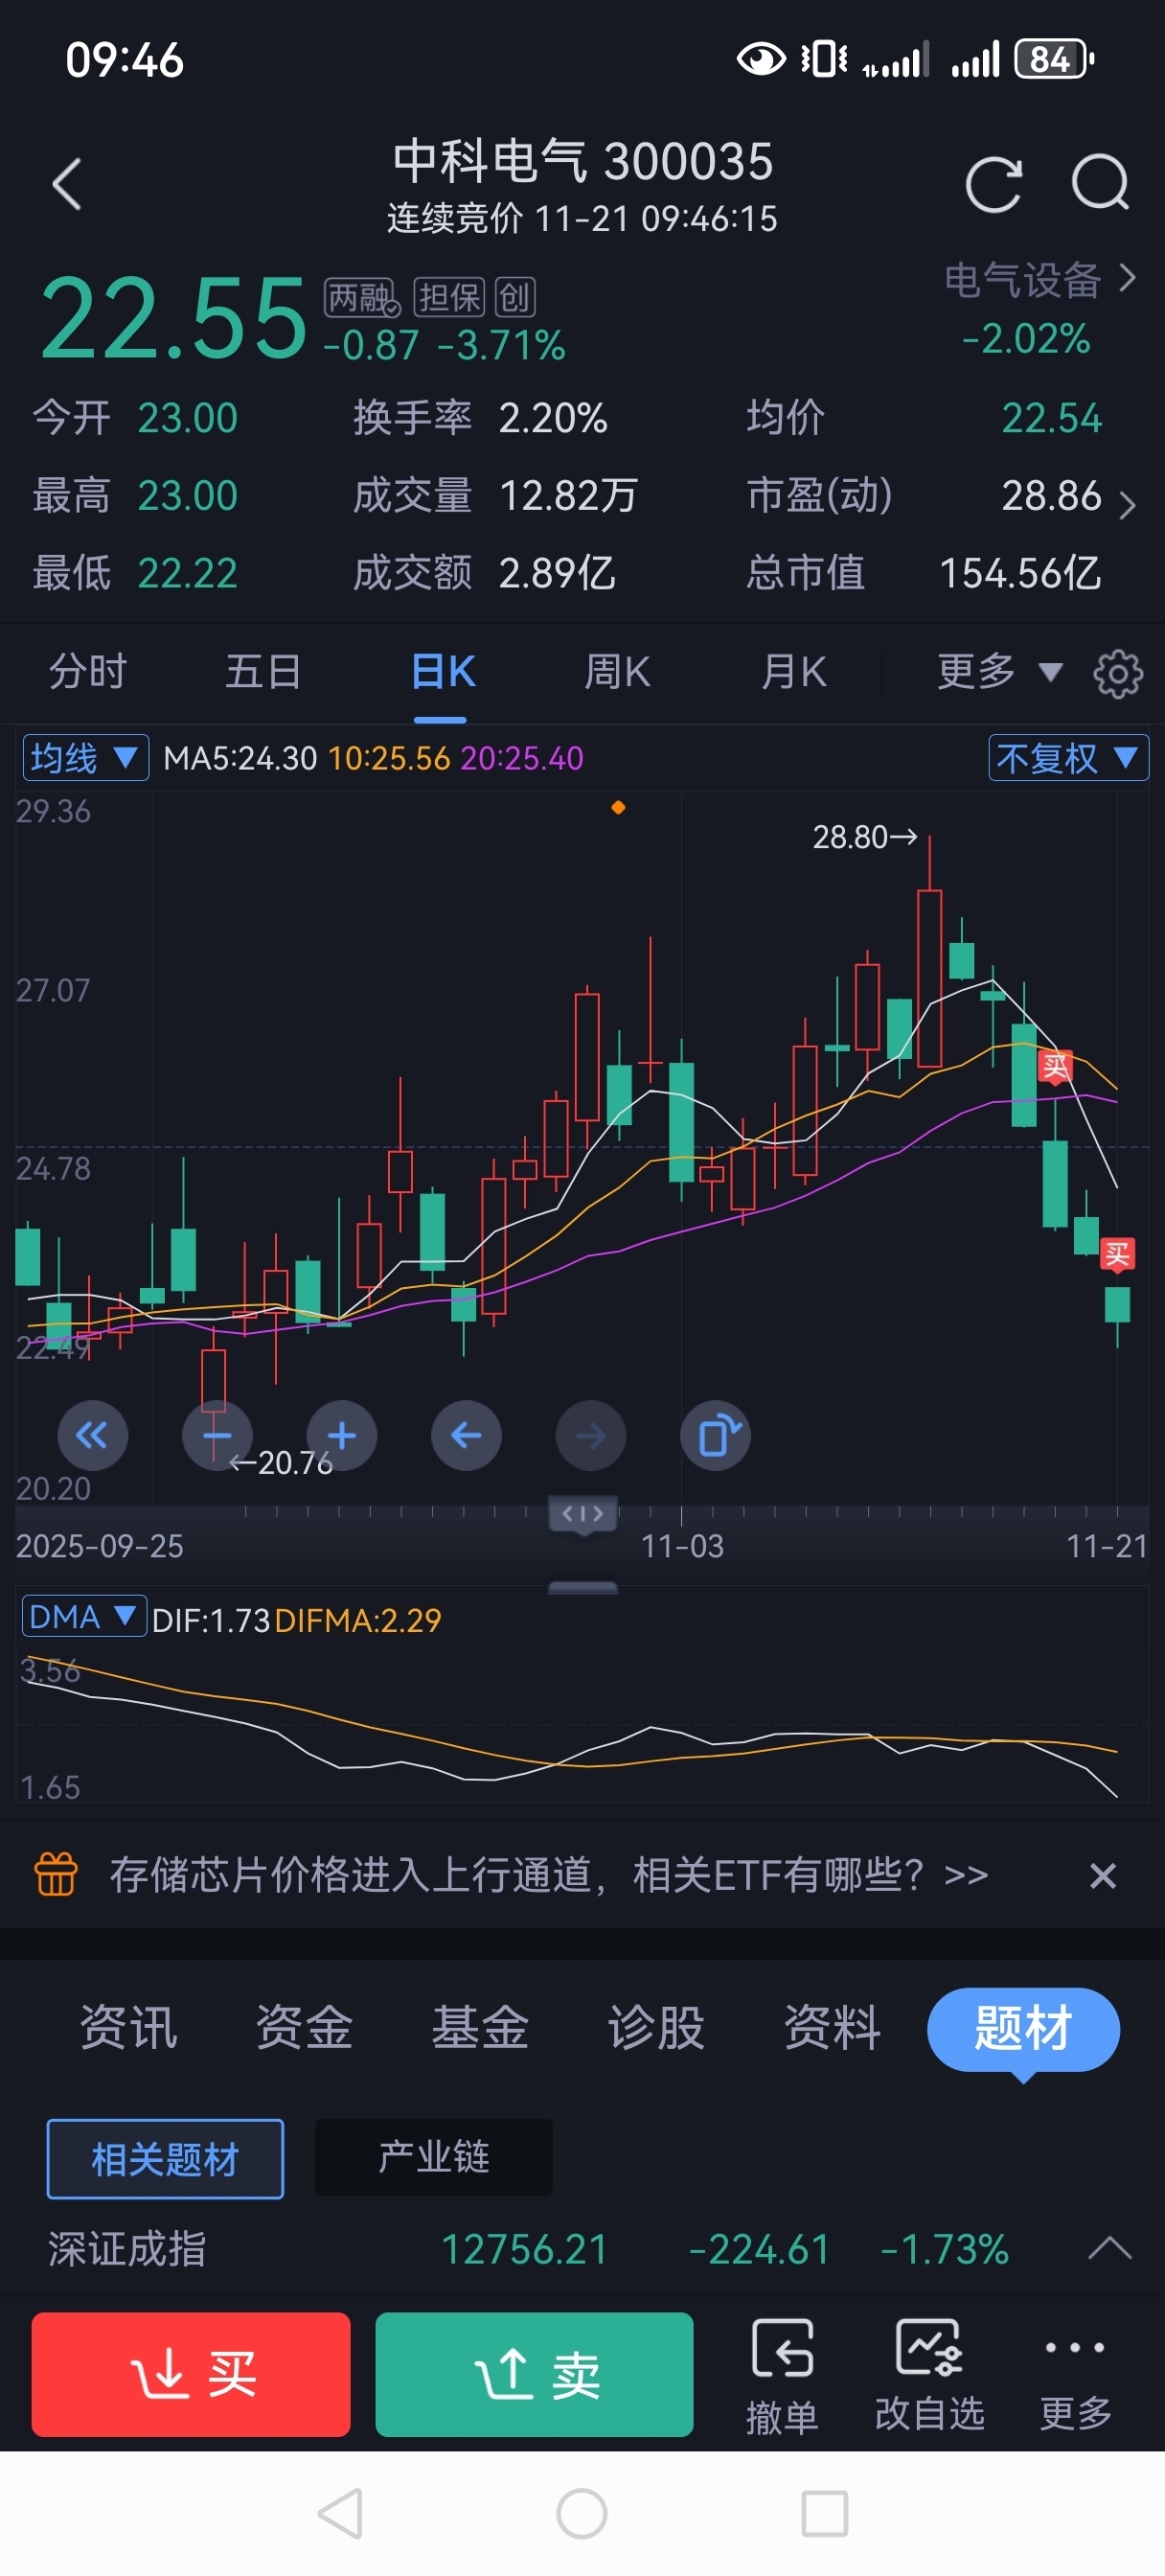Tap the sub-chart divider handle
Viewport: 1165px width, 2576px height.
pos(583,1587)
